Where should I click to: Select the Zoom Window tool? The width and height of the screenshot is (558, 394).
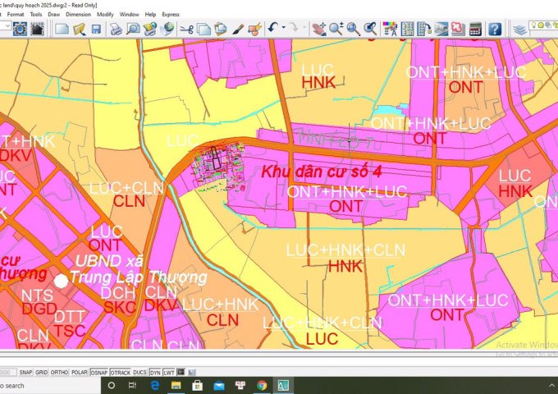[353, 29]
